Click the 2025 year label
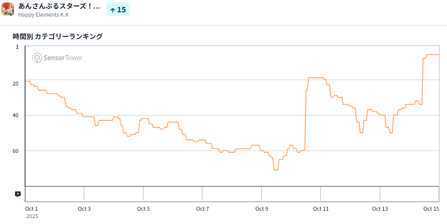 (32, 217)
